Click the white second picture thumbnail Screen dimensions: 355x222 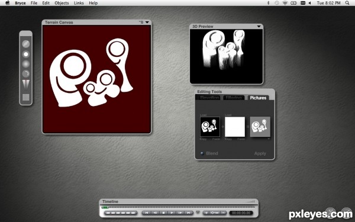pyautogui.click(x=235, y=127)
